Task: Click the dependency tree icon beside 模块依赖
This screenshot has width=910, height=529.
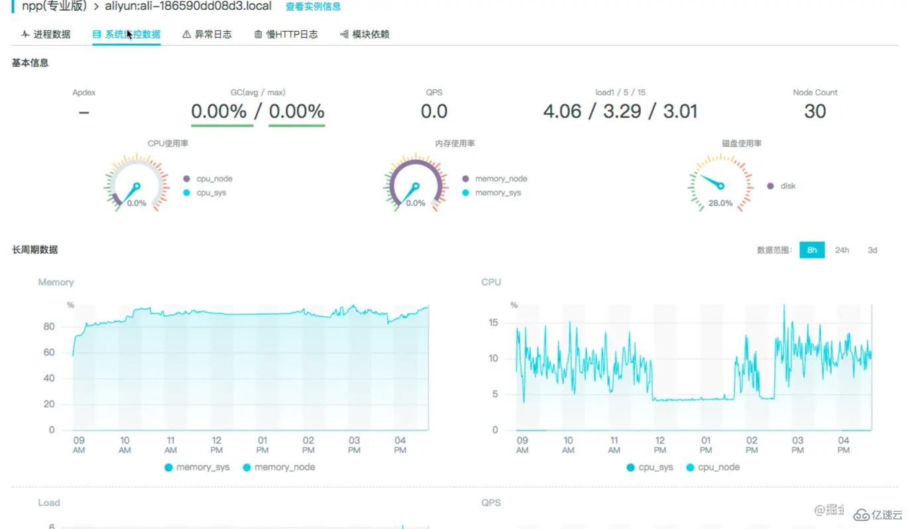Action: click(344, 34)
